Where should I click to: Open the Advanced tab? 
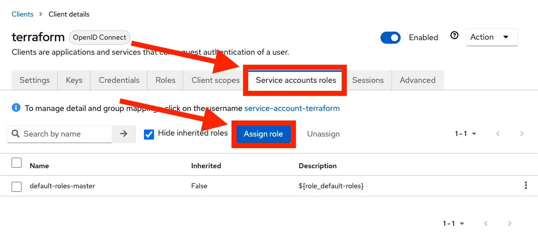pyautogui.click(x=418, y=80)
